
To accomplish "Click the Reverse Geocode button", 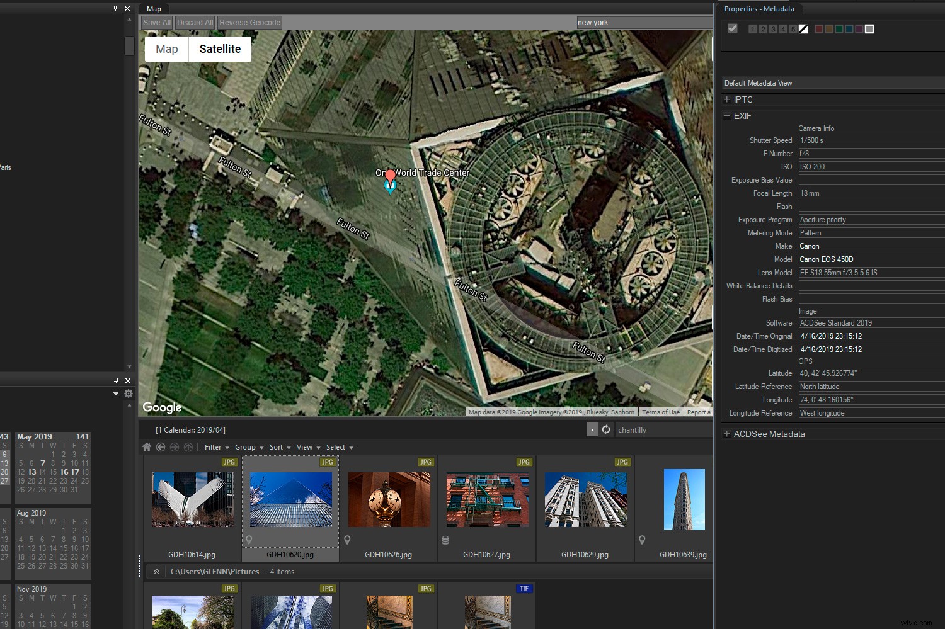I will (x=249, y=23).
